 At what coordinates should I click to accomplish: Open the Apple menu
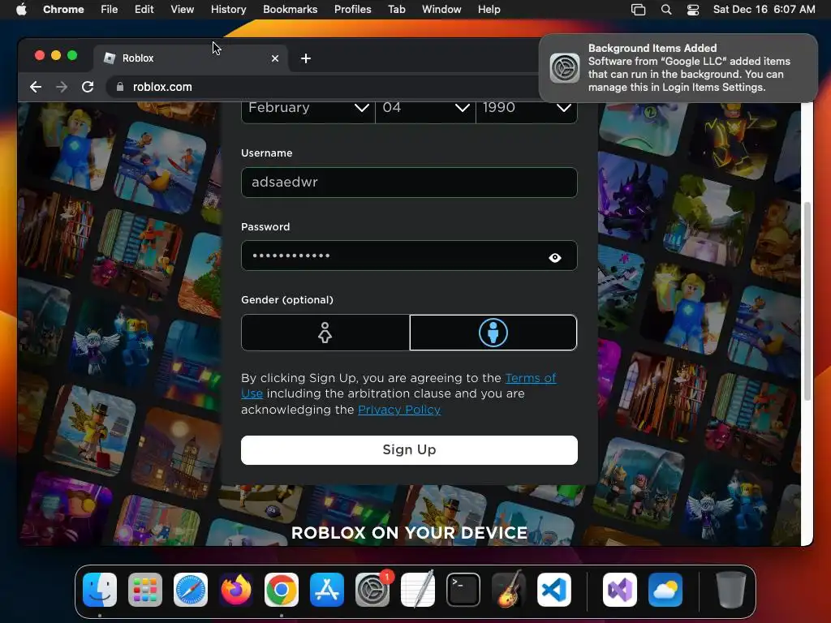[x=21, y=10]
